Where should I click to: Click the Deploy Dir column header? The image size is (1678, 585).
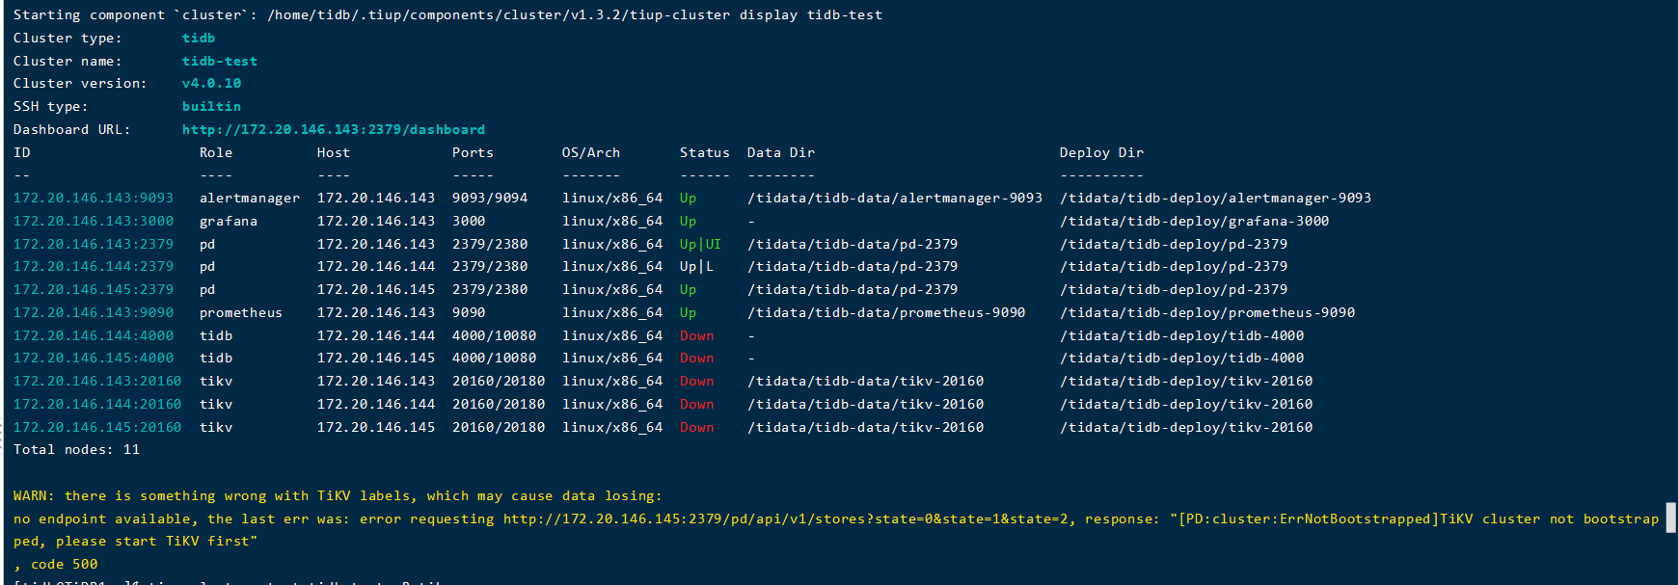tap(1101, 152)
